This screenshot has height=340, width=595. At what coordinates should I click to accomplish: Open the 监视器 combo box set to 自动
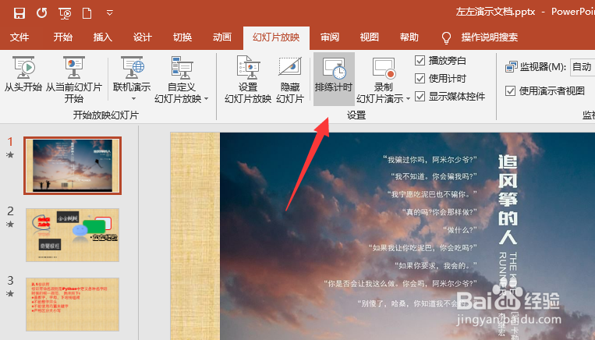(x=583, y=67)
